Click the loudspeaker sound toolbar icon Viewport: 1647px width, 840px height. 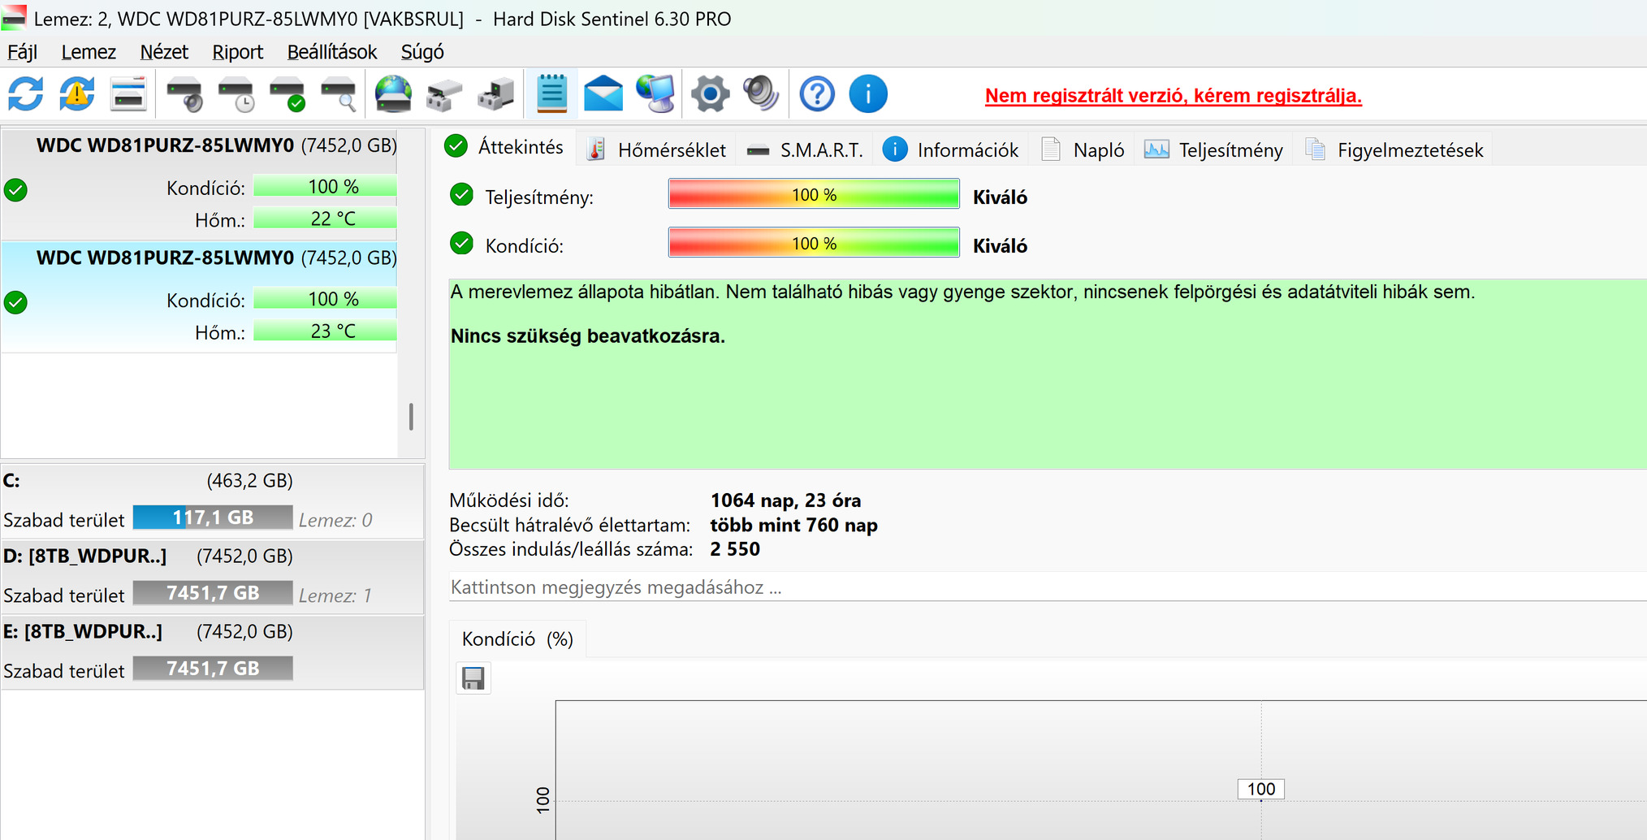762,94
